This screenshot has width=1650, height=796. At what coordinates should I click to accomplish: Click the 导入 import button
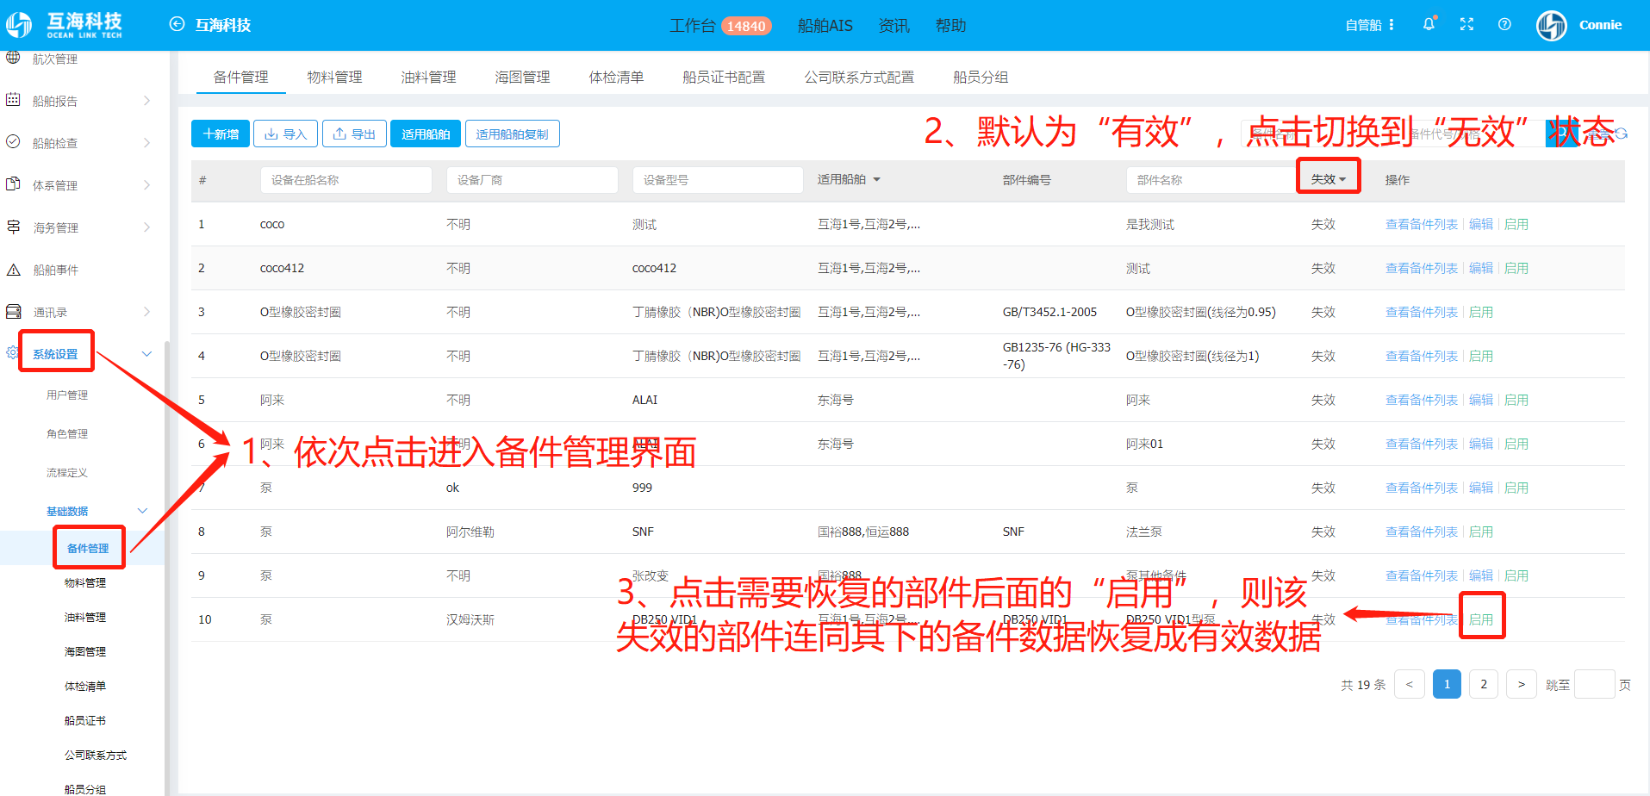pos(286,134)
